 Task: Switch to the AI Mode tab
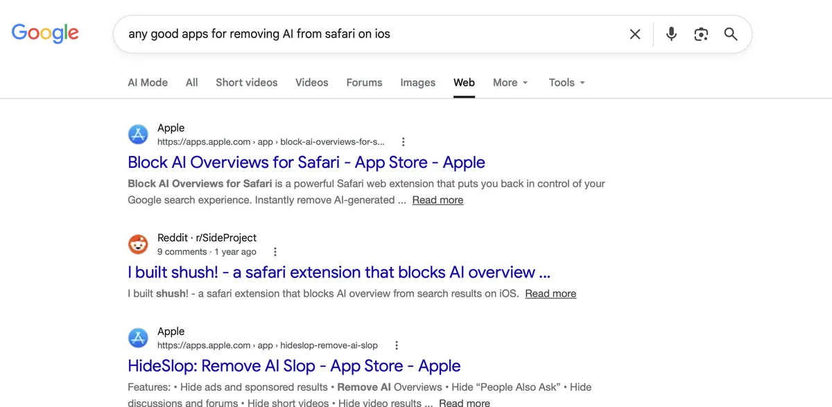point(148,83)
